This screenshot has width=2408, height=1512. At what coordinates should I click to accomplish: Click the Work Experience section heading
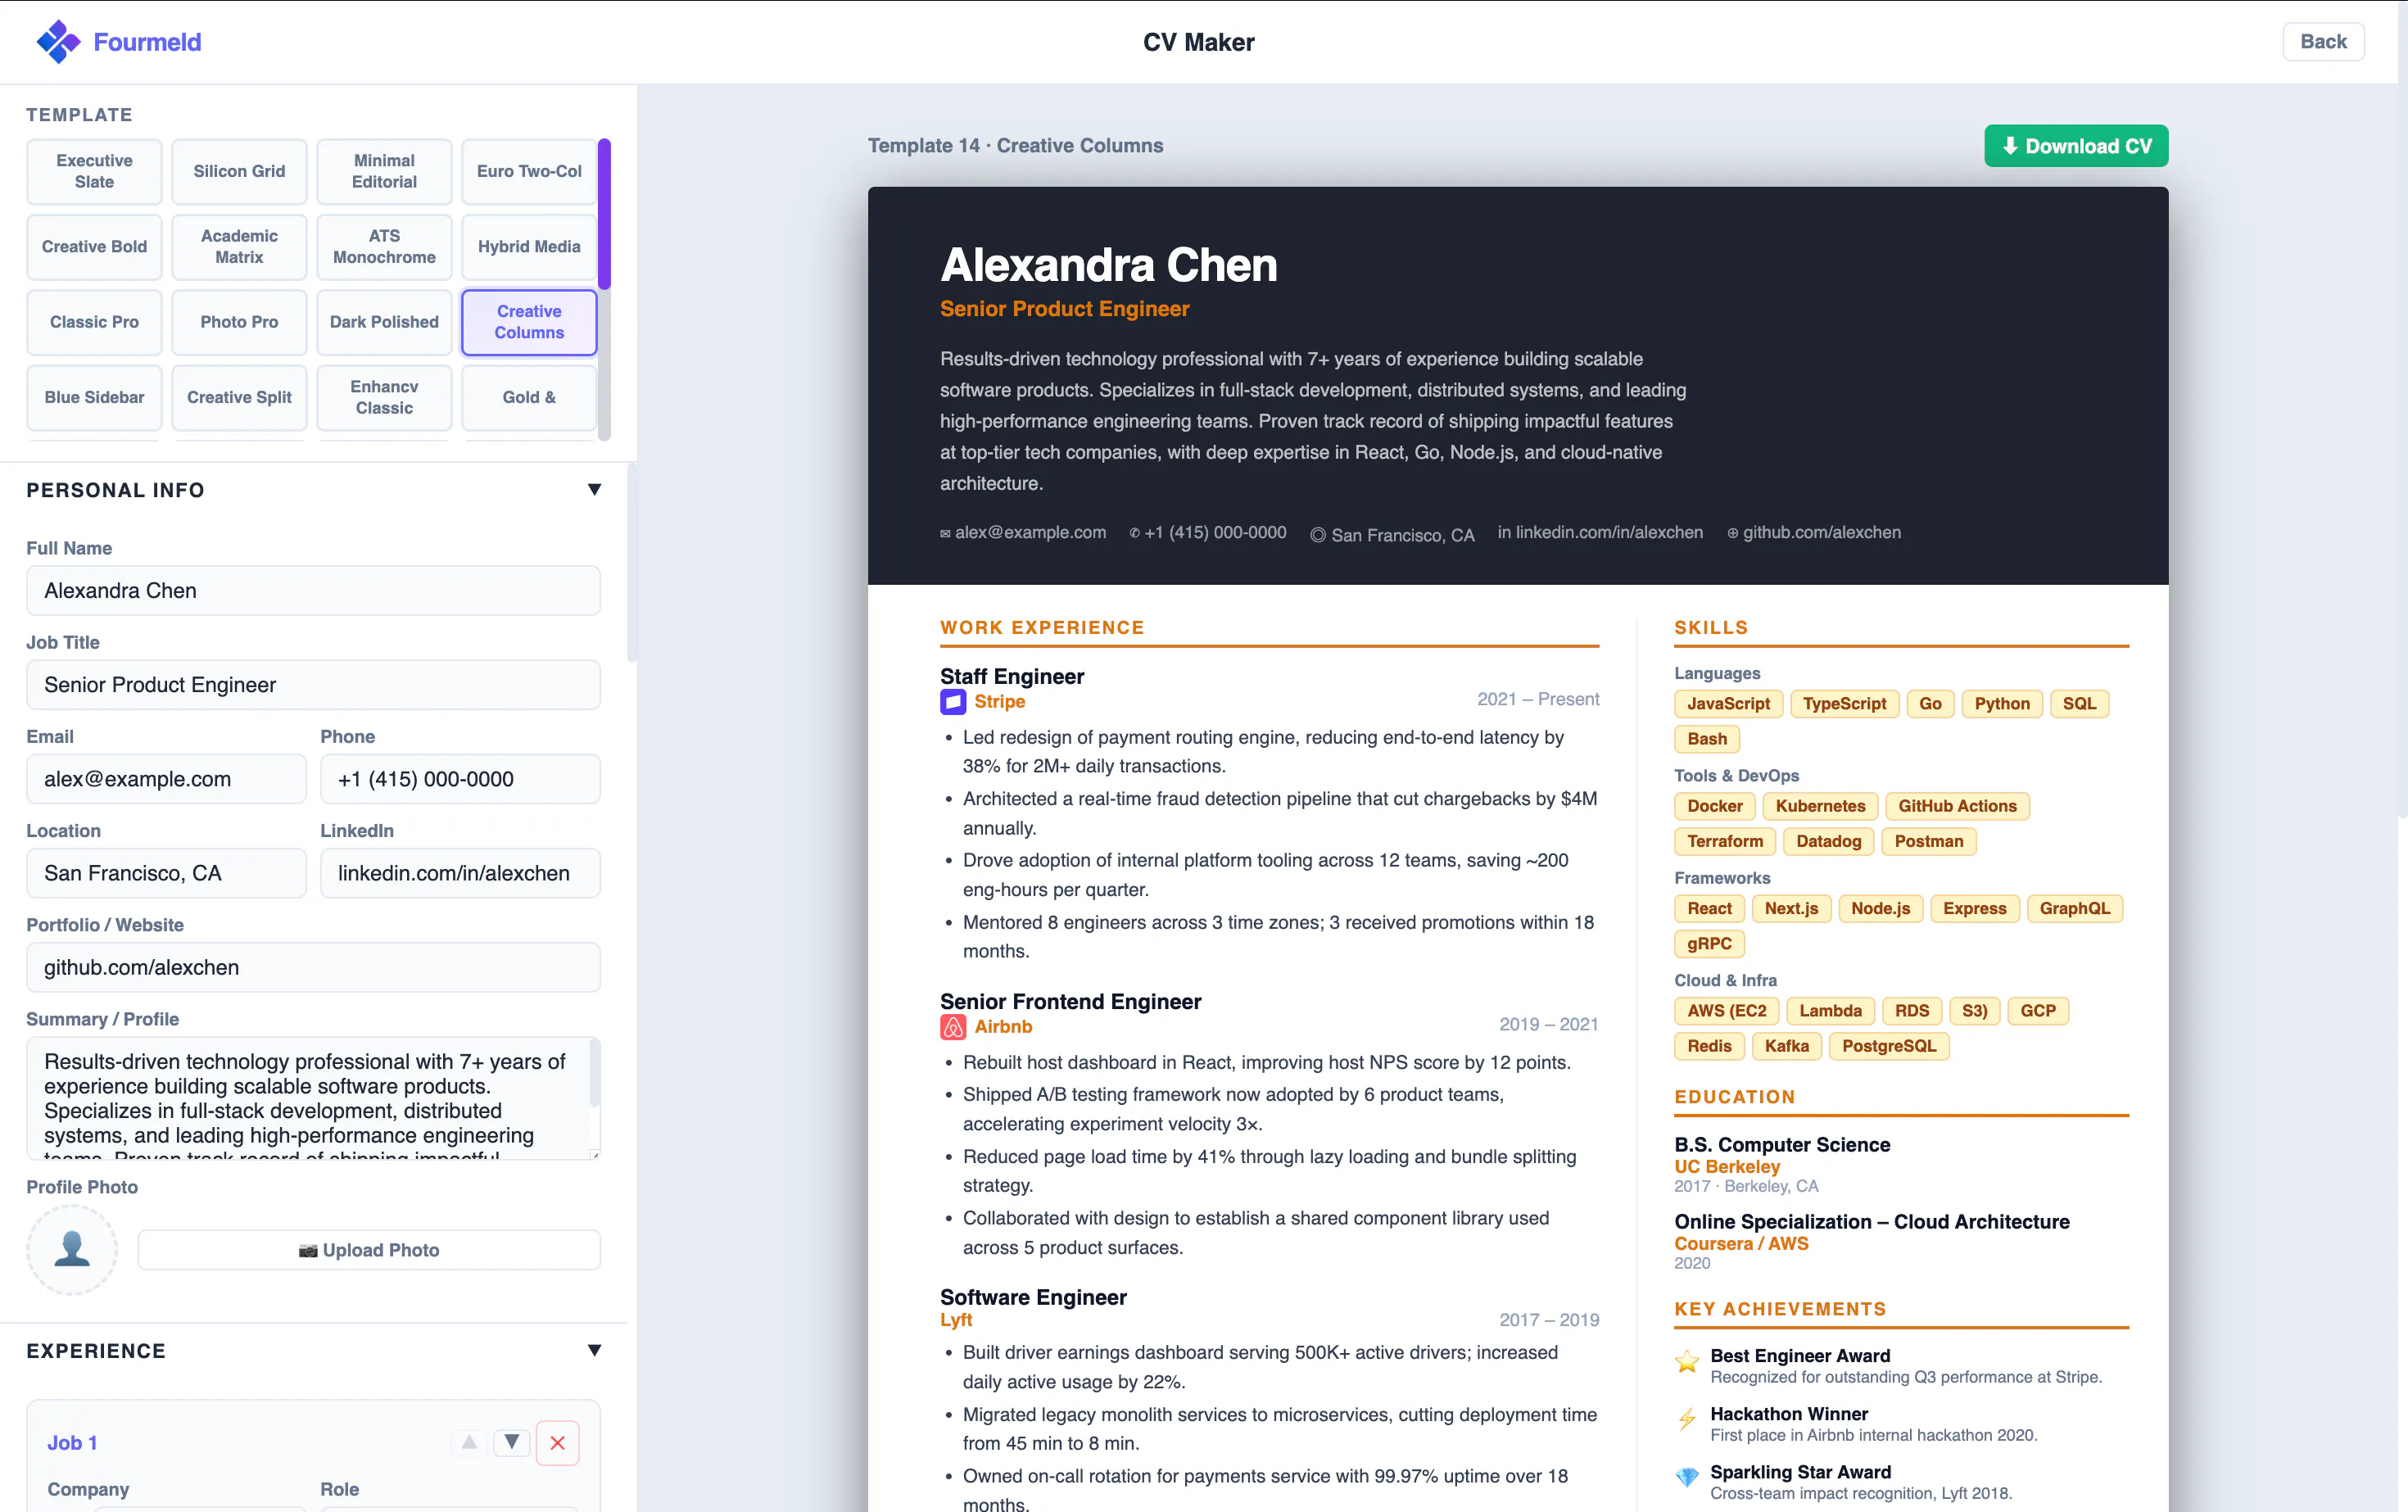[1042, 628]
